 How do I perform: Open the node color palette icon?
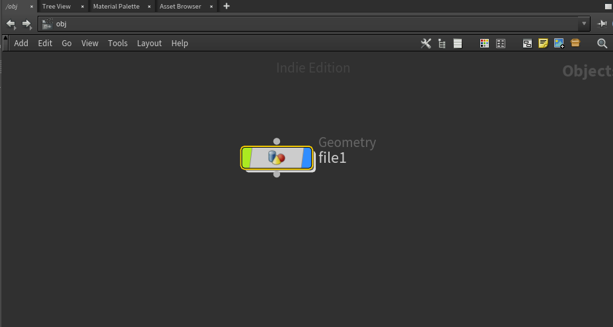pos(484,44)
